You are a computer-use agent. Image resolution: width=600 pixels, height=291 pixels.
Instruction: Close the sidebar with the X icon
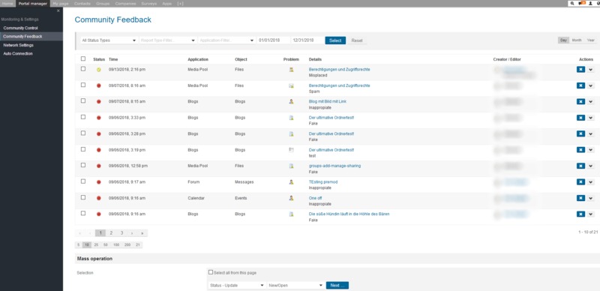tap(58, 10)
